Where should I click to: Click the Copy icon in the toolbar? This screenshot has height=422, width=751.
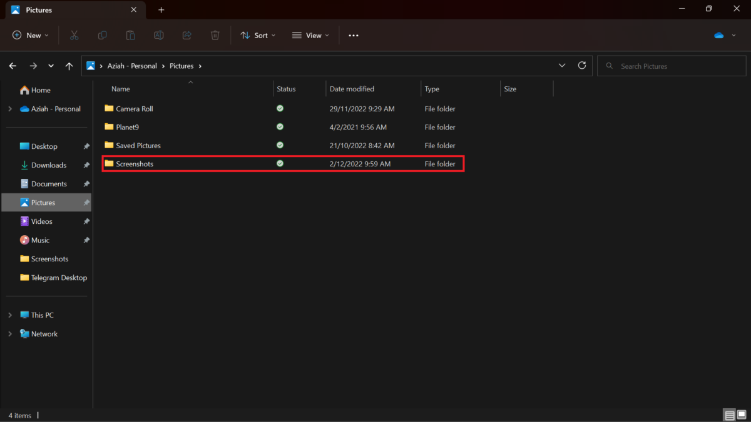pos(102,36)
